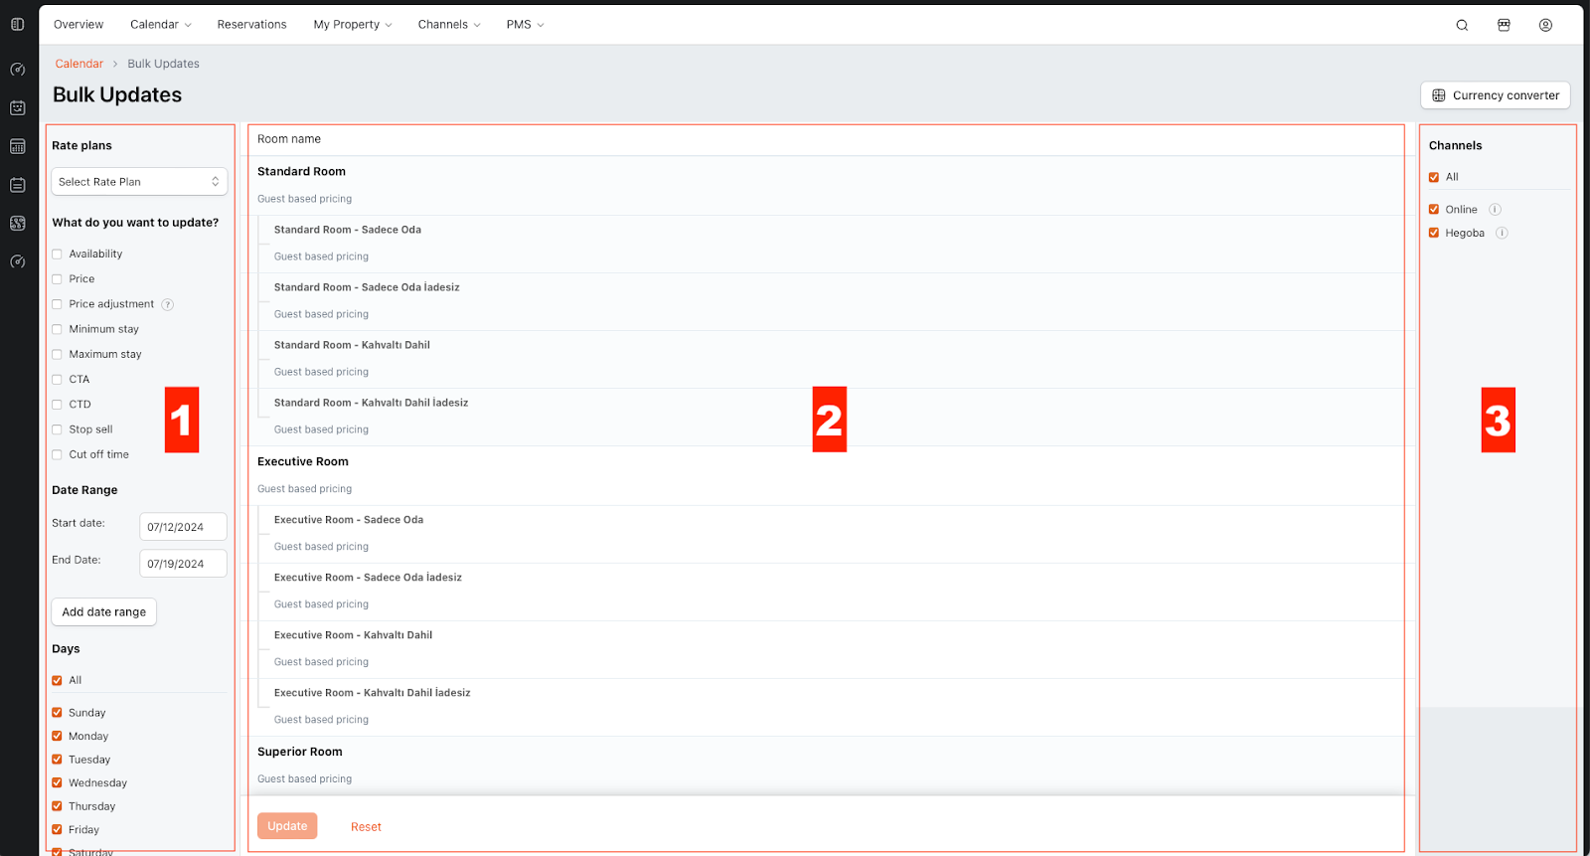Click the help icon beside Price adjustment

(168, 304)
